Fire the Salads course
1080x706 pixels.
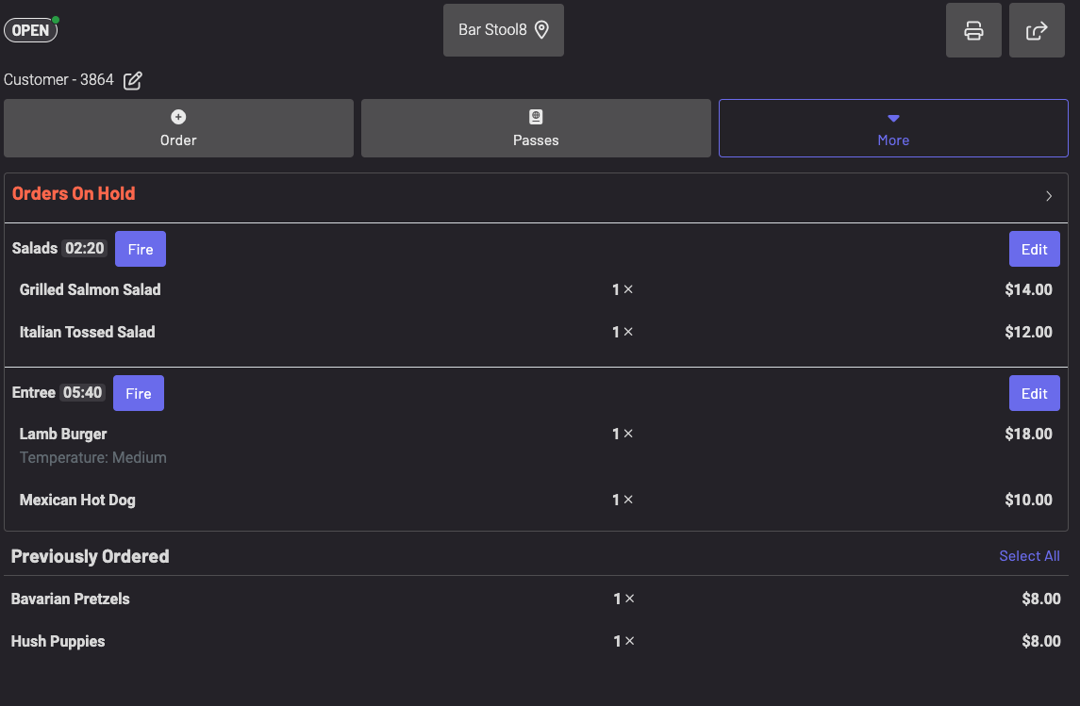(141, 249)
